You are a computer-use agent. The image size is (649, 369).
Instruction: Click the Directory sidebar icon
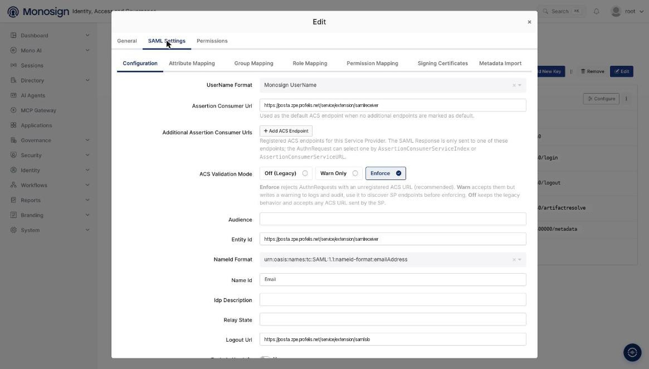[x=14, y=80]
